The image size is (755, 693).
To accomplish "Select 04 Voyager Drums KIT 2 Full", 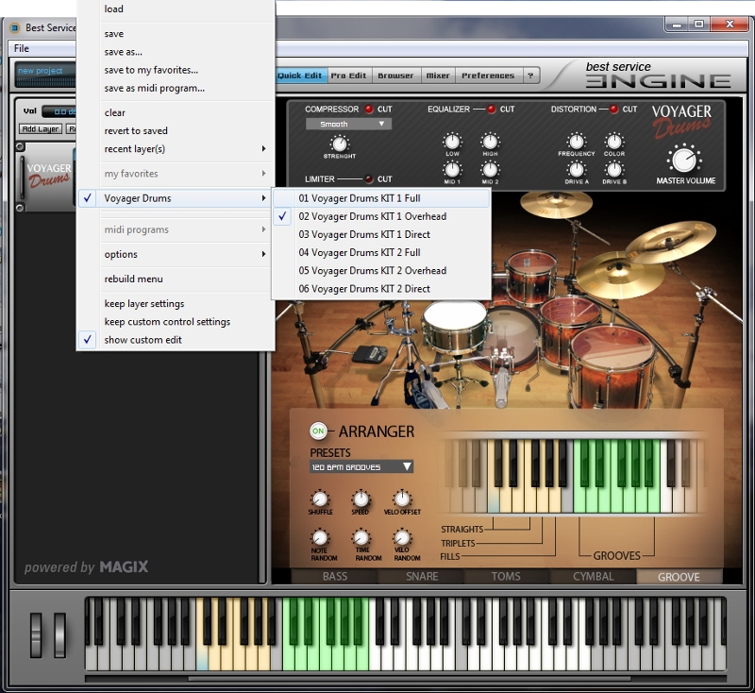I will pos(381,253).
